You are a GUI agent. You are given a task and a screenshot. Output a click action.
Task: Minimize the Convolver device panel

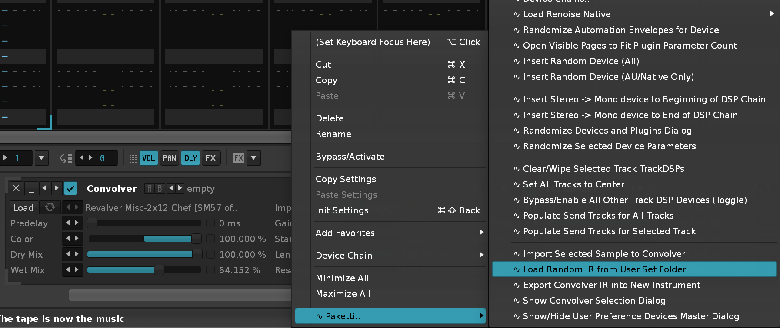(x=31, y=188)
